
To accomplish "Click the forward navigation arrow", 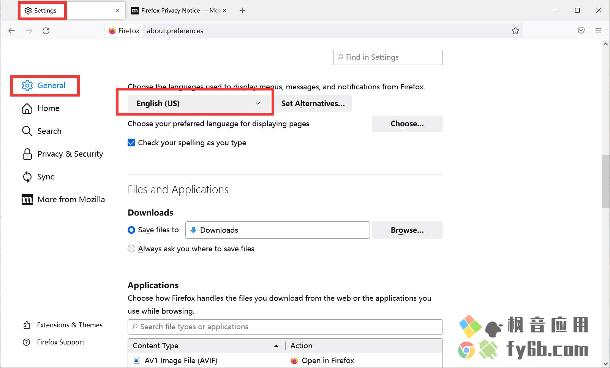I will (x=29, y=31).
